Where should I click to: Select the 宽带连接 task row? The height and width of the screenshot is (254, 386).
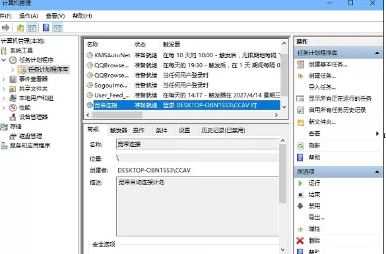point(183,105)
